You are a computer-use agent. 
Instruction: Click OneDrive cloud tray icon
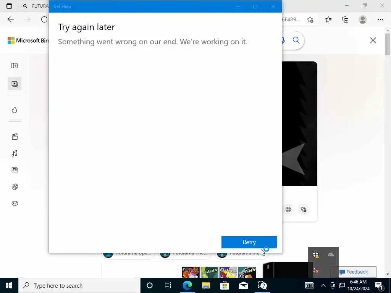(331, 254)
